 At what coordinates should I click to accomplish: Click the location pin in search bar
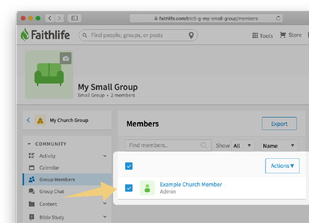click(191, 35)
